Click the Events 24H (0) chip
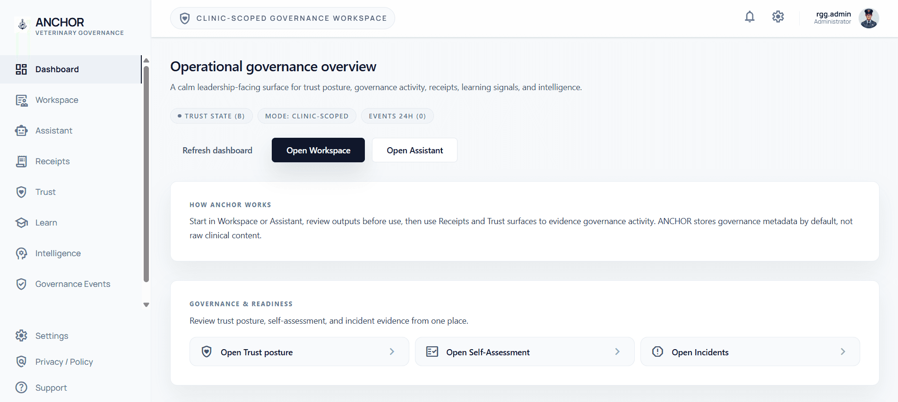The height and width of the screenshot is (402, 898). 397,116
